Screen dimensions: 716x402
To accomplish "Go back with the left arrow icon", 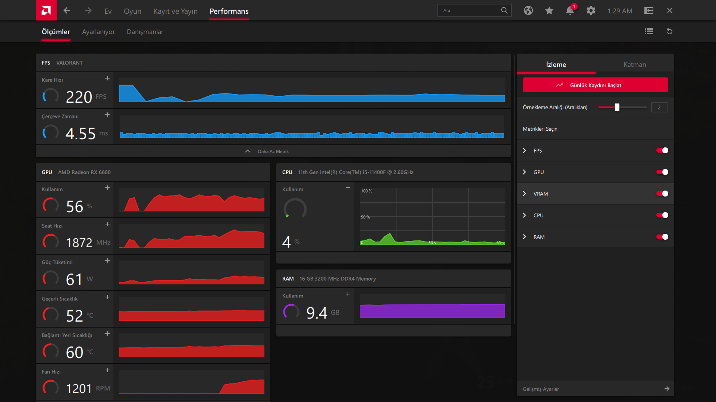I will coord(67,11).
